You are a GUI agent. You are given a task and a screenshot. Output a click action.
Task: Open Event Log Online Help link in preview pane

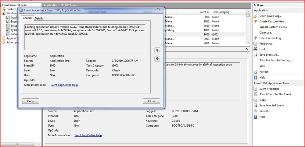coord(88,135)
